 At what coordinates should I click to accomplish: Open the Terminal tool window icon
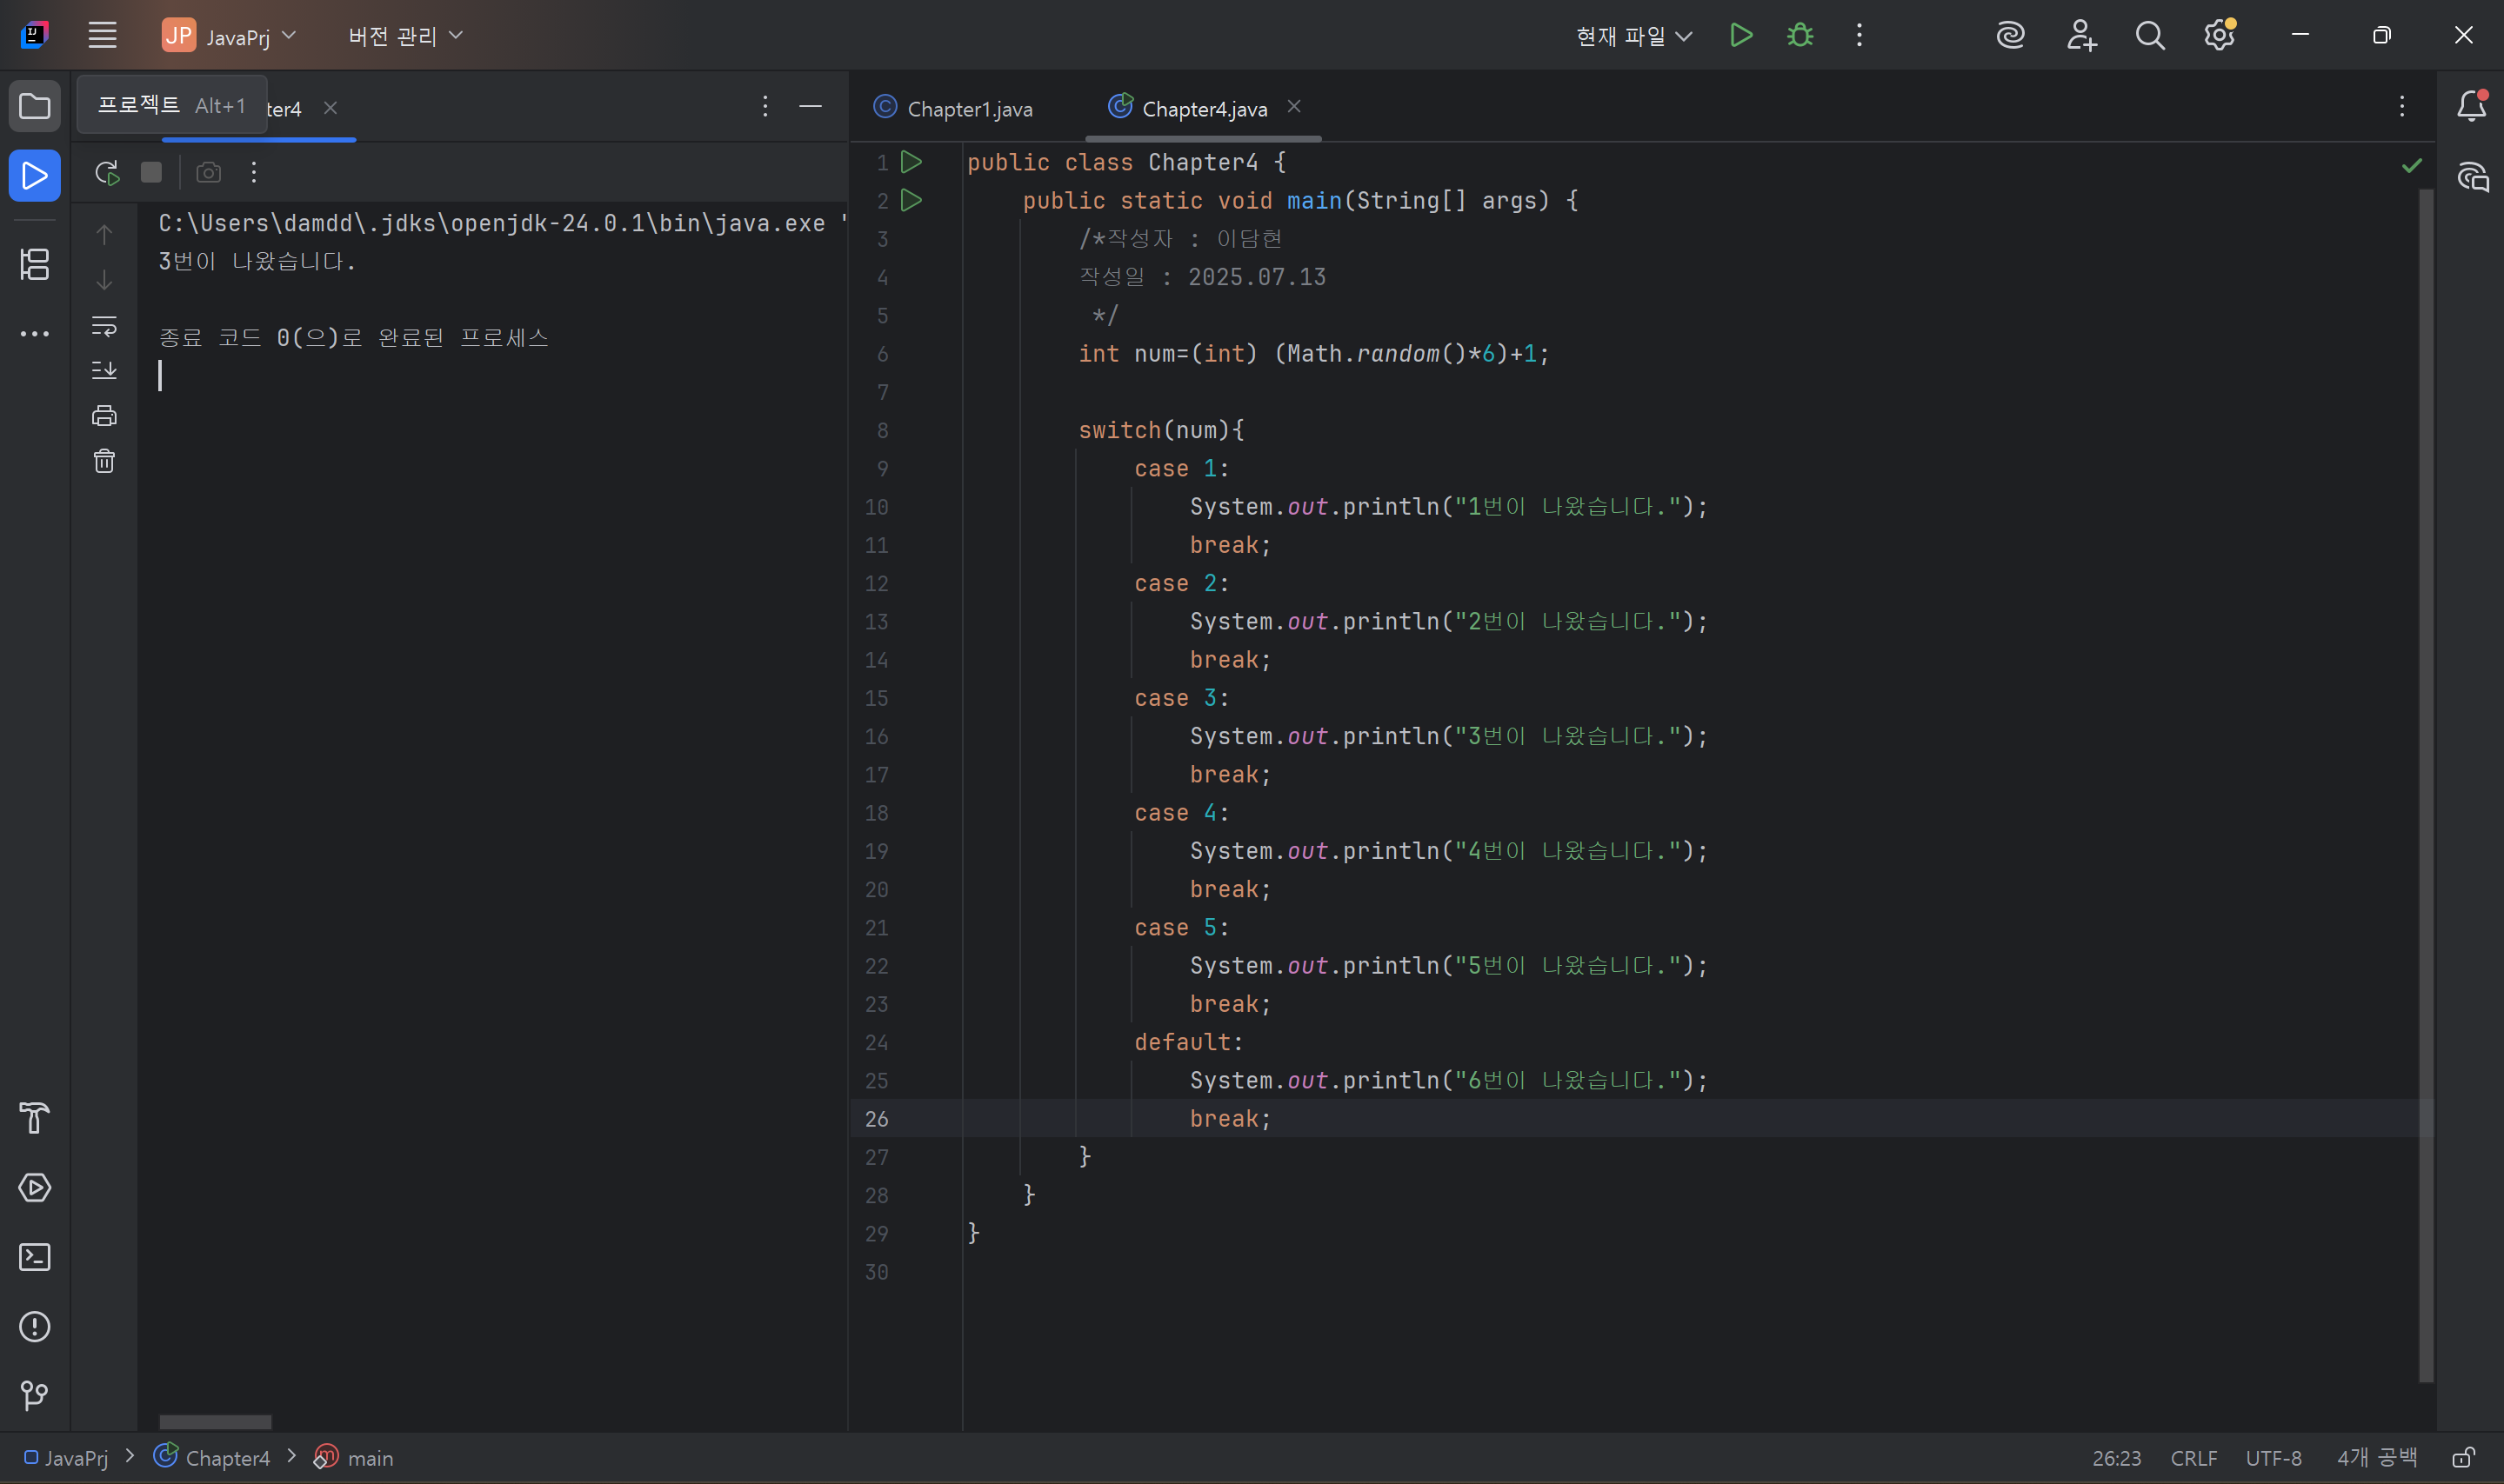(x=35, y=1257)
